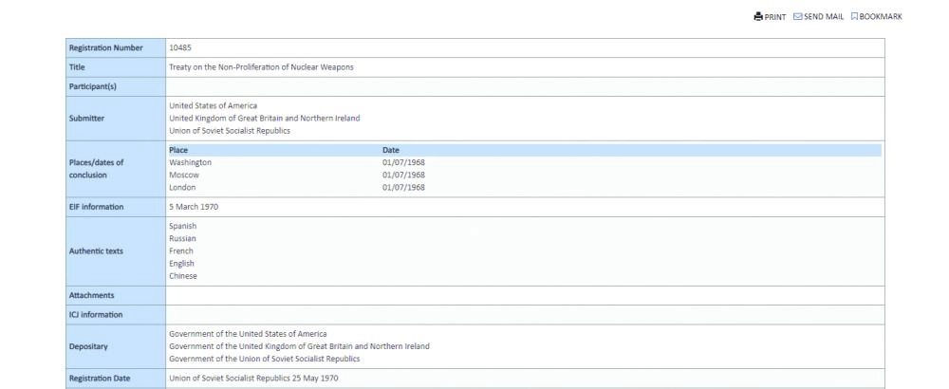949x389 pixels.
Task: Click United States of America under Submitter
Action: tap(213, 105)
